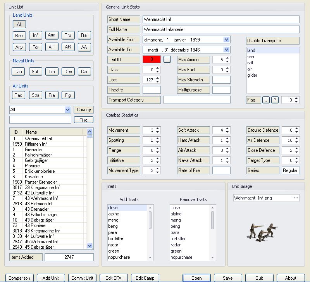
Task: Show all land units with All button
Action: coord(19,24)
